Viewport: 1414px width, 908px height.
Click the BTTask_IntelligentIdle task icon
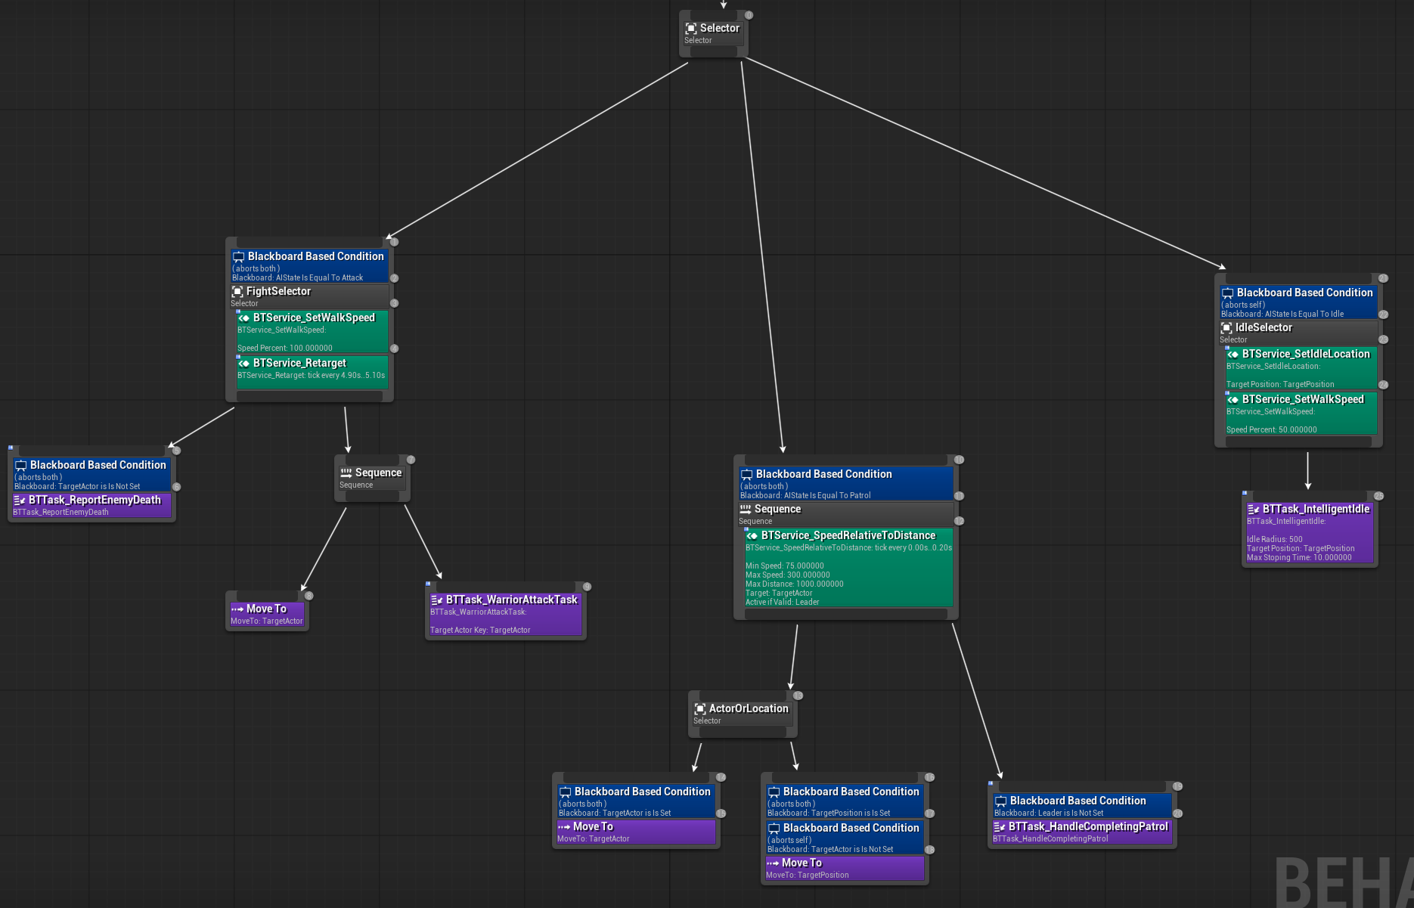(x=1254, y=510)
